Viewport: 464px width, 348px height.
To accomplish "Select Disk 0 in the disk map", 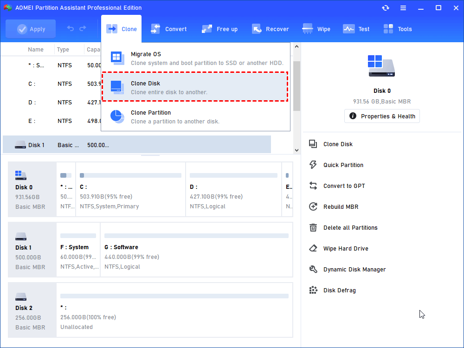I will (32, 189).
